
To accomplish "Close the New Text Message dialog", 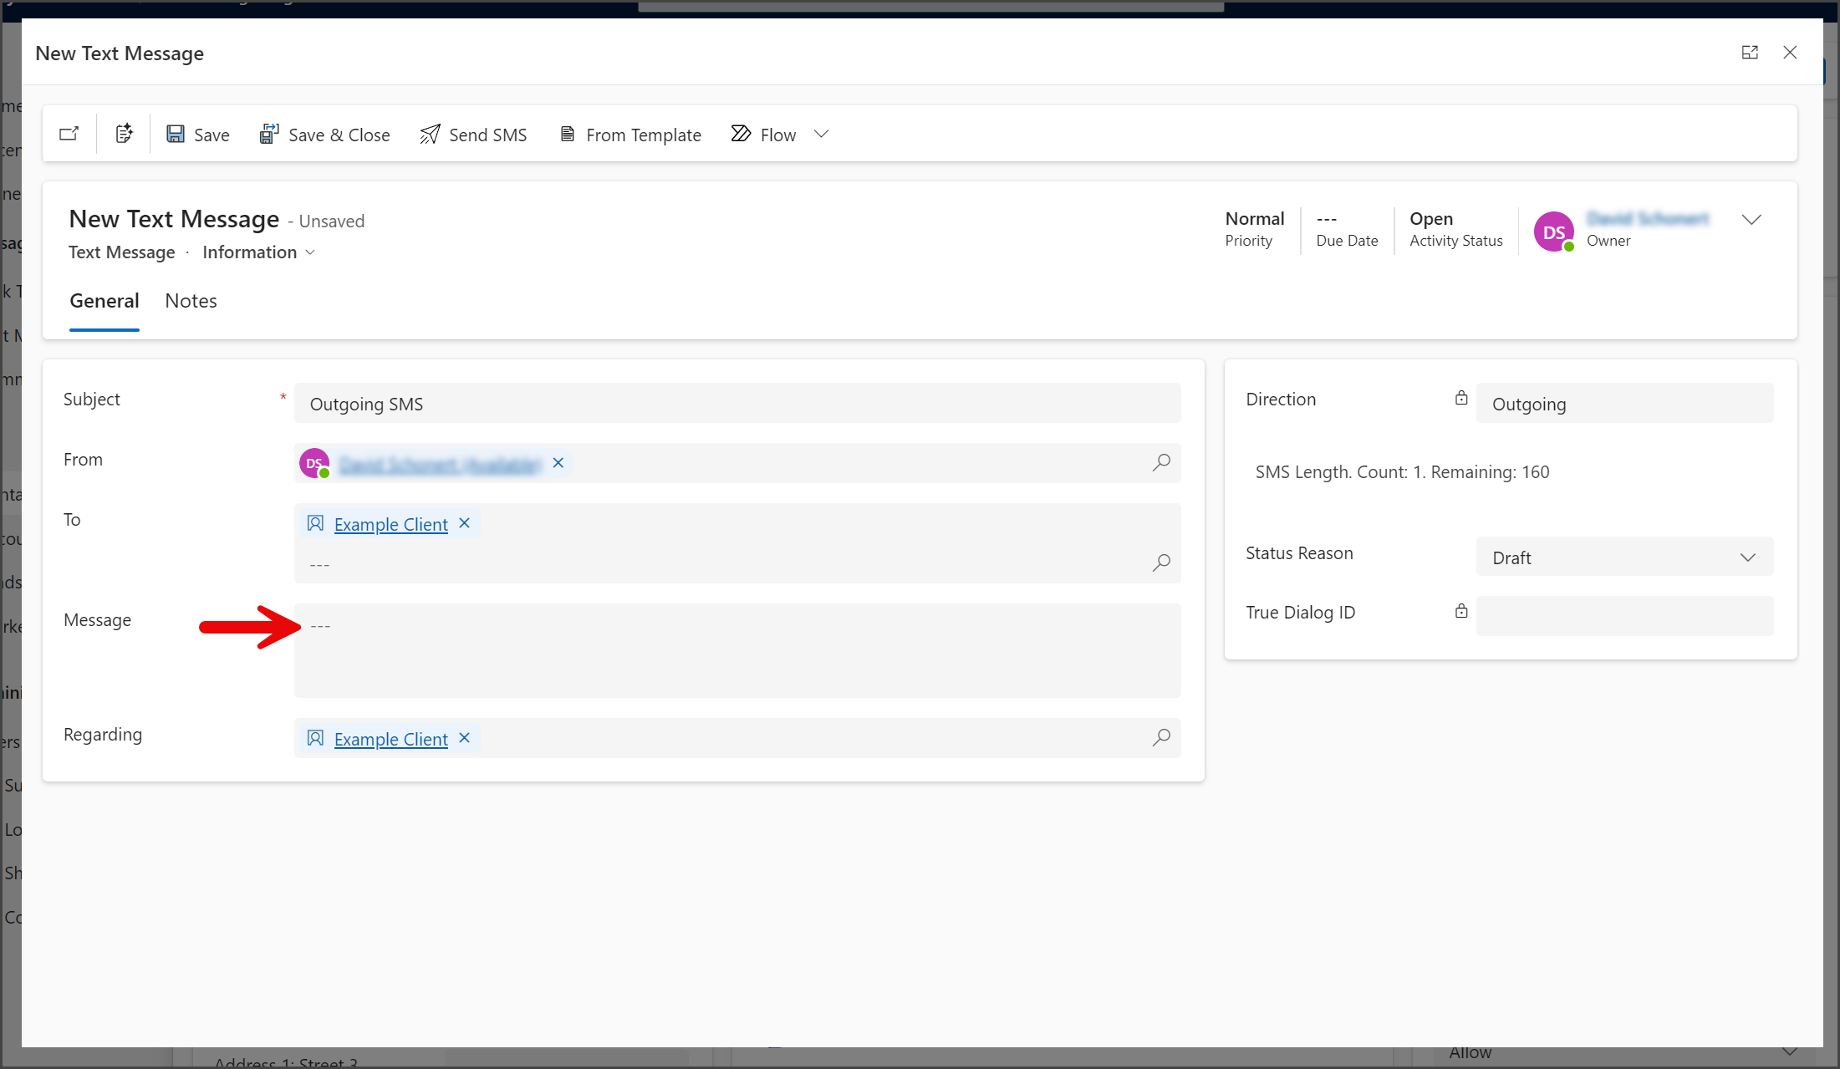I will pyautogui.click(x=1790, y=53).
